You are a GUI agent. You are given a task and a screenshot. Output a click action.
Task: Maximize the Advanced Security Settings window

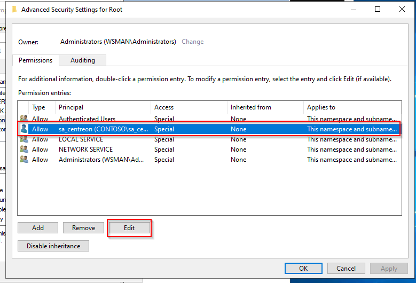click(378, 9)
